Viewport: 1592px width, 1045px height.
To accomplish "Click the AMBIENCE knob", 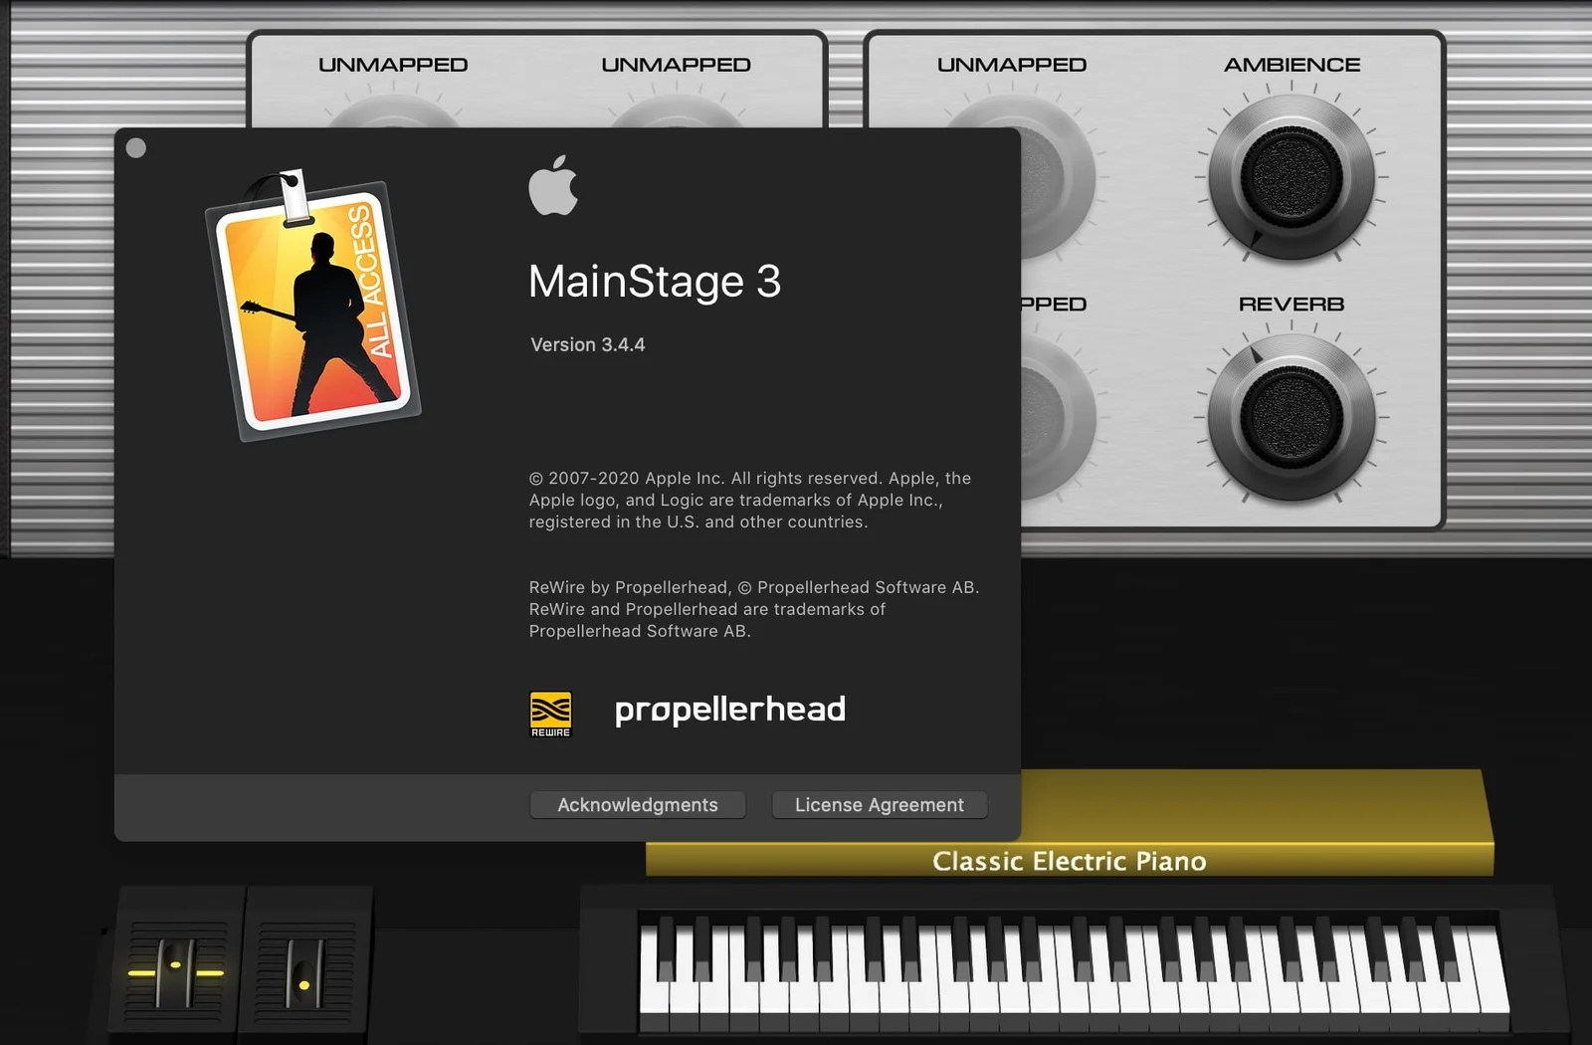I will [1292, 177].
